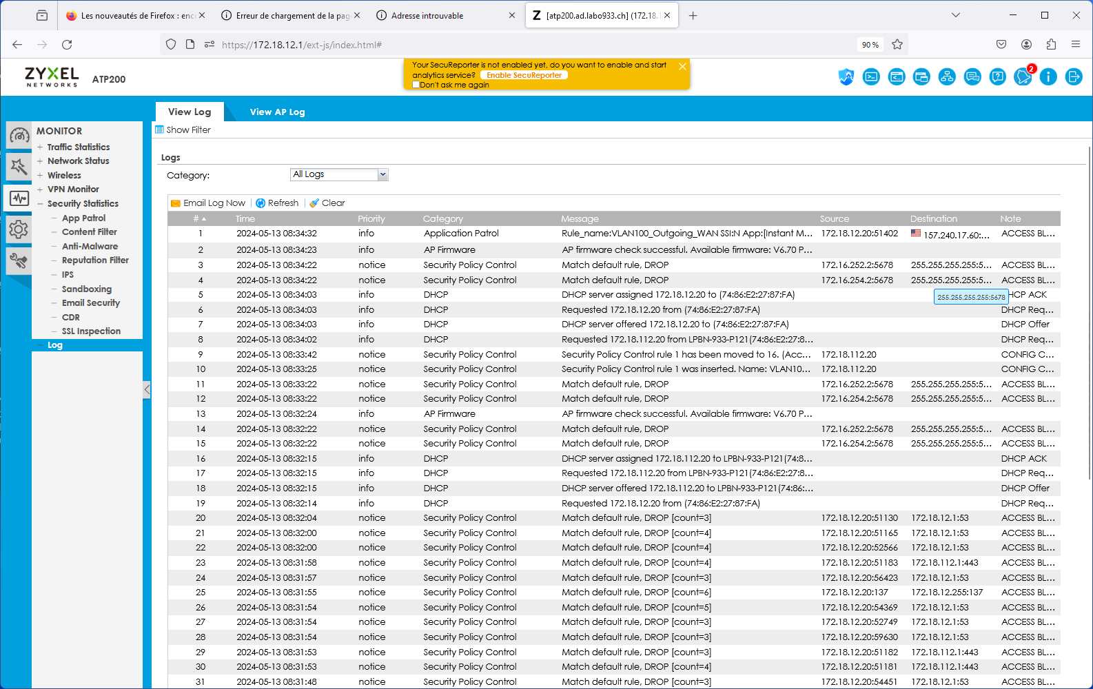Viewport: 1093px width, 689px height.
Task: Collapse the left navigation panel handle
Action: click(x=147, y=389)
